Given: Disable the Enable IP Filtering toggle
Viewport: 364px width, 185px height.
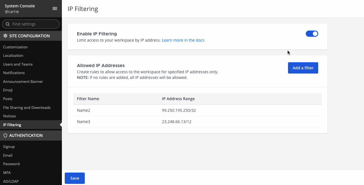Looking at the screenshot, I should [x=312, y=33].
